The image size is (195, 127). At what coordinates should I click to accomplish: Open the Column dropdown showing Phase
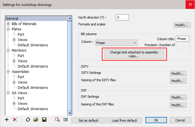[116, 43]
